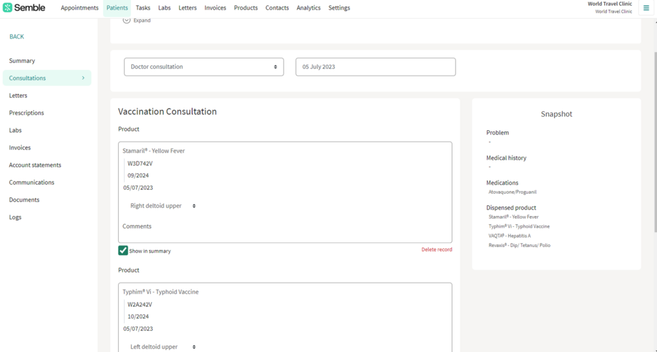This screenshot has width=657, height=352.
Task: Open the Doctor consultation dropdown
Action: tap(203, 67)
